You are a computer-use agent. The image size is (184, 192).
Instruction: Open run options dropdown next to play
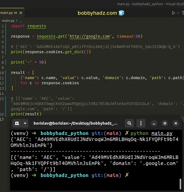coord(178,13)
